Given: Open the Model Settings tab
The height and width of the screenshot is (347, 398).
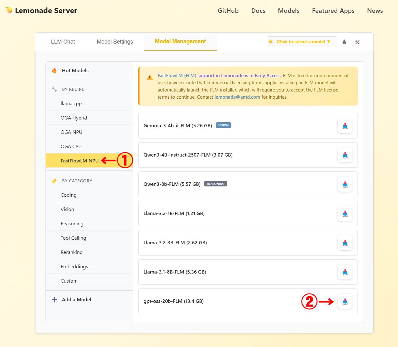Looking at the screenshot, I should click(115, 41).
